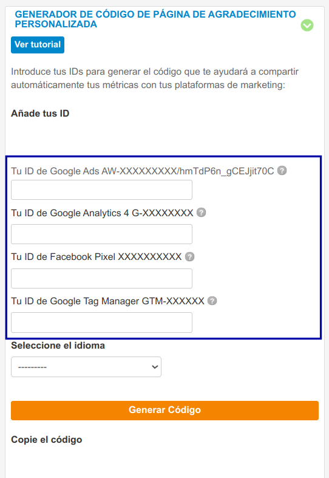Click the Generar Código button
This screenshot has width=329, height=478.
[x=165, y=411]
